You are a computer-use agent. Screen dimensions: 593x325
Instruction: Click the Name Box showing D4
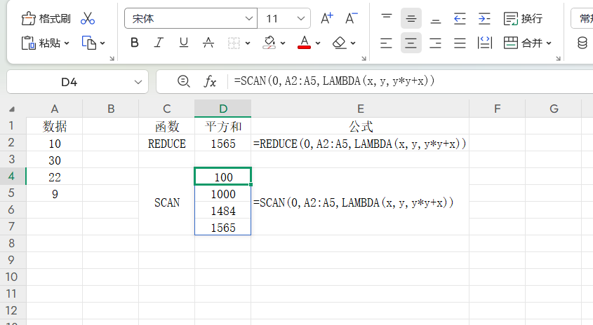tap(69, 82)
